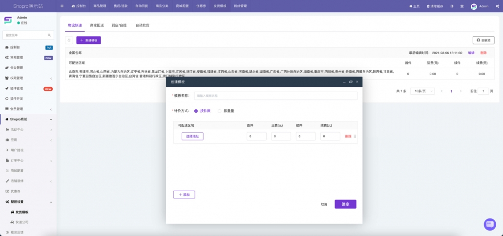Viewport: 503px width, 236px height.
Task: Collapse the 配送设置 sidebar menu
Action: pos(28,202)
